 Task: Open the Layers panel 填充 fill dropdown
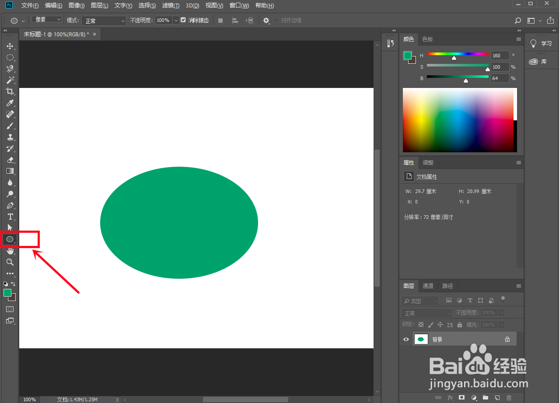click(x=501, y=325)
